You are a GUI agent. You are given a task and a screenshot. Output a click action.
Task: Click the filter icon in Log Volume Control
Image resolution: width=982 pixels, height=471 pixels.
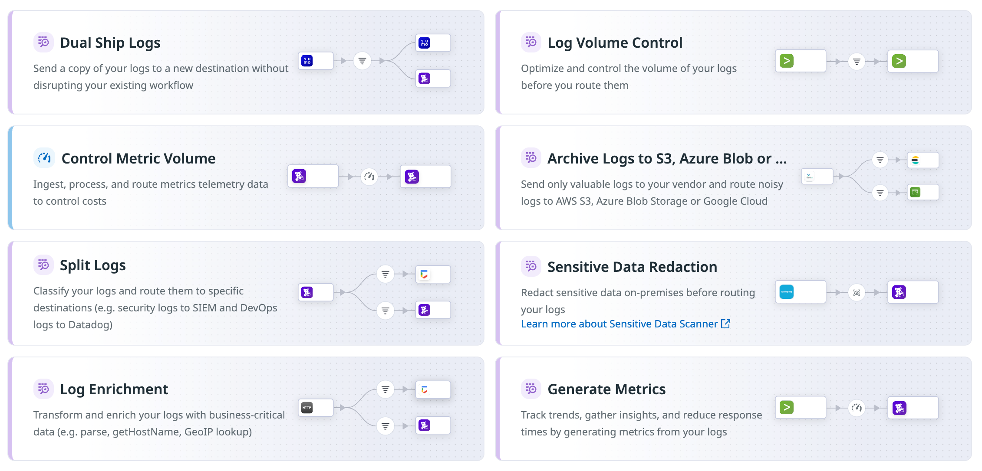[x=857, y=62]
